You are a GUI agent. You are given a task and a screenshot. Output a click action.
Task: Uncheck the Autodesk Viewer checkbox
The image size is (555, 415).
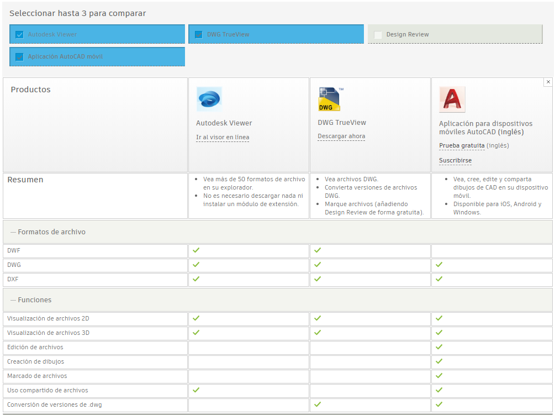click(x=19, y=34)
